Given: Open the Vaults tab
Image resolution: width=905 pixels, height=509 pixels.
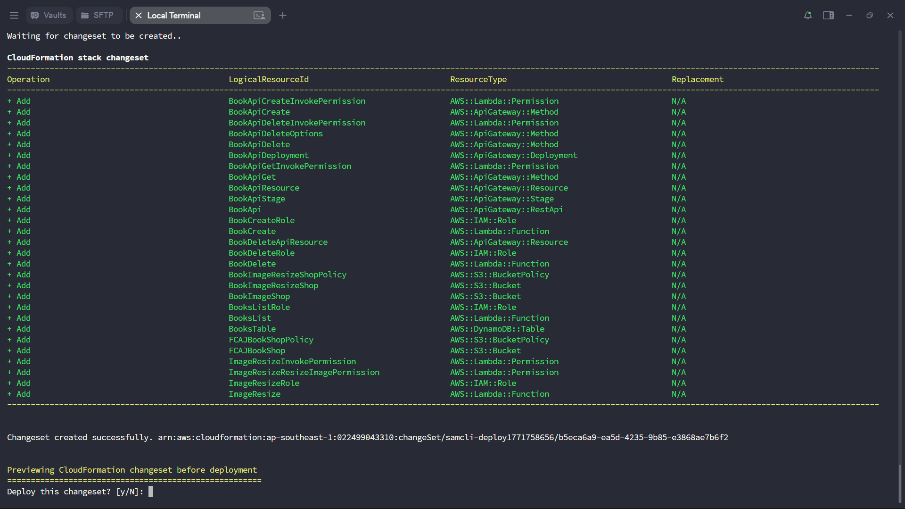Looking at the screenshot, I should [49, 16].
